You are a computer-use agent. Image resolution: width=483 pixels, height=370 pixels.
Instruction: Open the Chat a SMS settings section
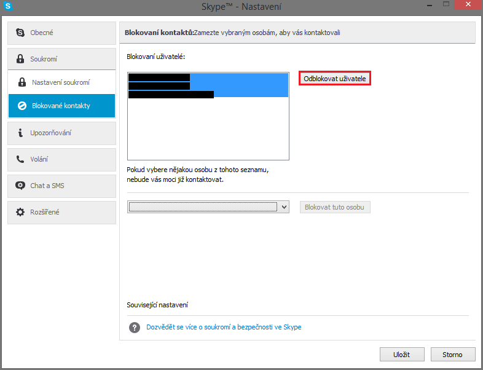[x=61, y=186]
